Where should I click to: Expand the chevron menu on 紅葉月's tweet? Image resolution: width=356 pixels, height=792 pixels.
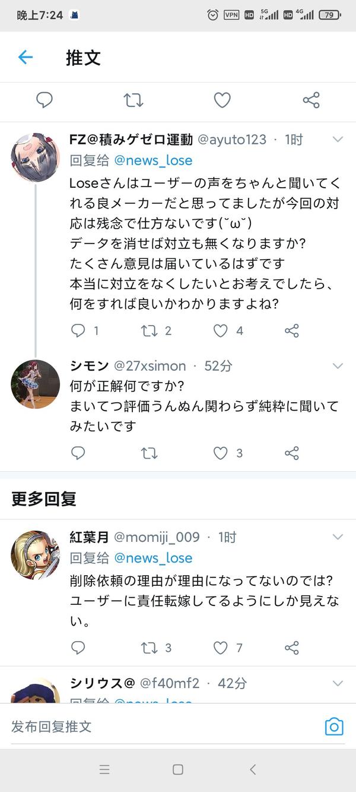click(x=338, y=537)
